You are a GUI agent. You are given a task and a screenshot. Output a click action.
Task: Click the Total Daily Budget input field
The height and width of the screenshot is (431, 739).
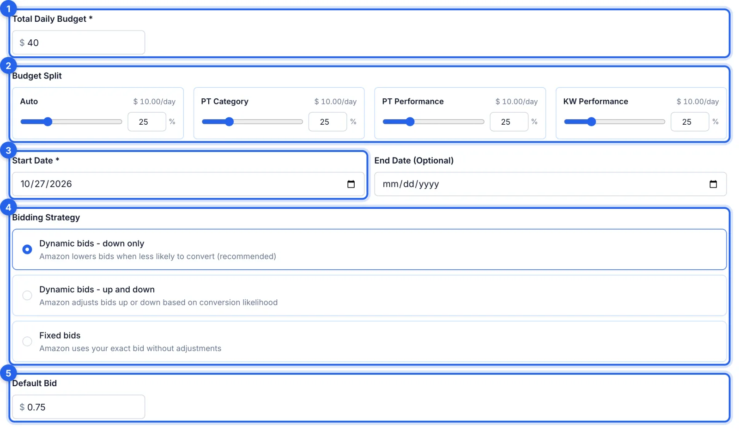79,42
